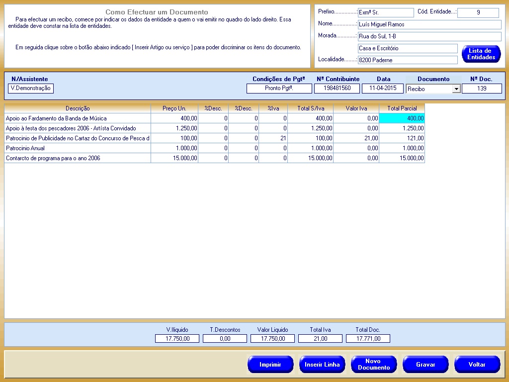
Task: Click the Imprimir button
Action: tap(270, 365)
